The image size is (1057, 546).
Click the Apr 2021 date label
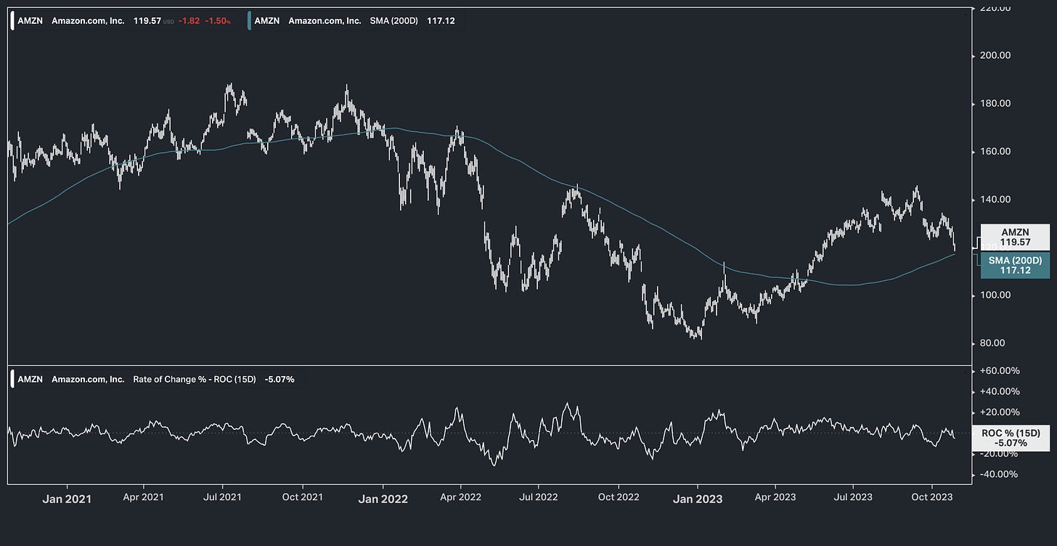pos(144,498)
